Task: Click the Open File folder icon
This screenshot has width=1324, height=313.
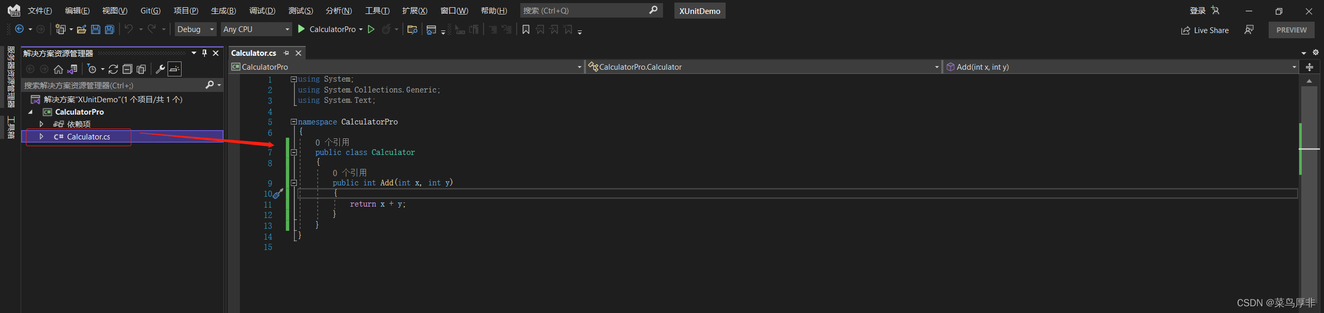Action: tap(82, 29)
